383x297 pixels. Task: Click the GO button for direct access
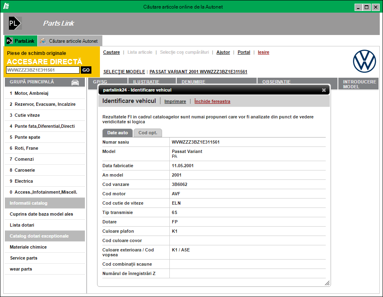click(x=86, y=70)
